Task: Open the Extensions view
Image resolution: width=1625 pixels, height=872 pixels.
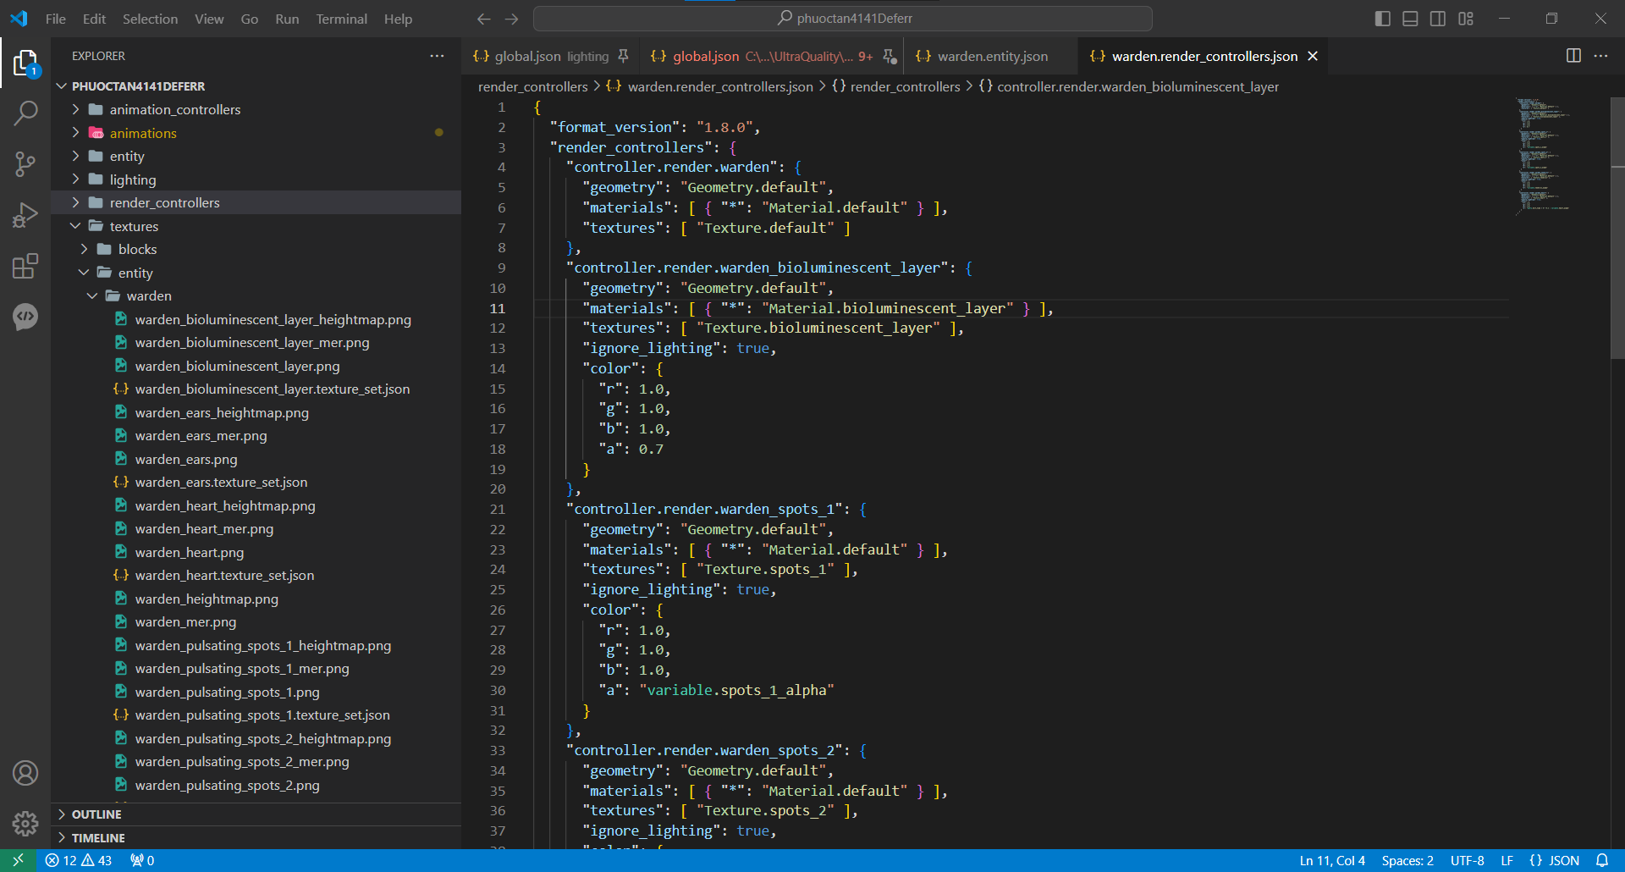Action: pyautogui.click(x=25, y=267)
